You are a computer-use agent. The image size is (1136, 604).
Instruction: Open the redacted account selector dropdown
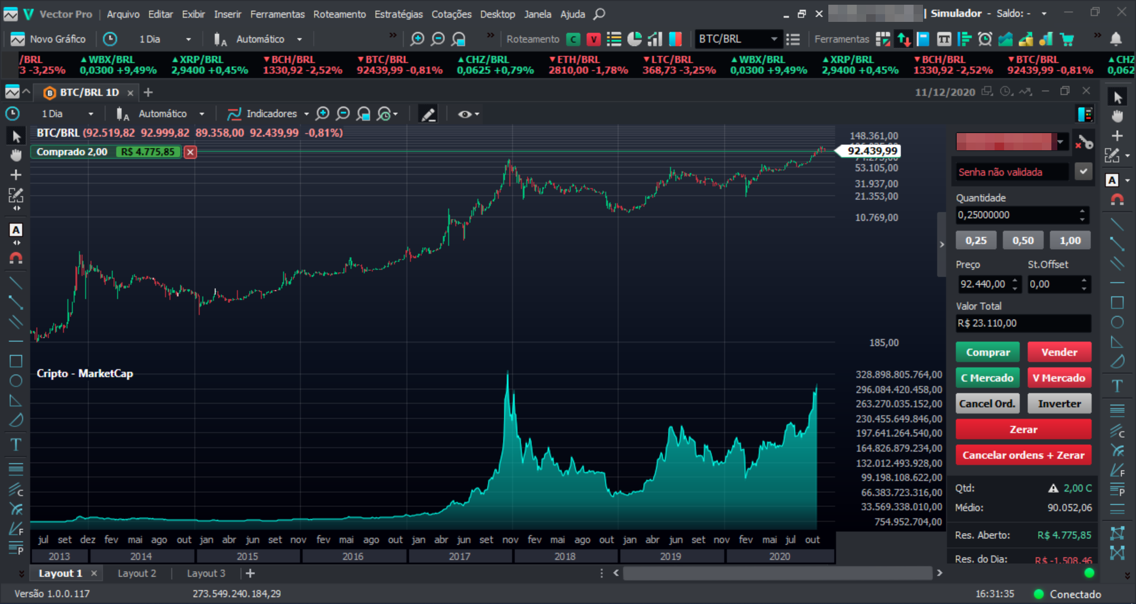1060,142
